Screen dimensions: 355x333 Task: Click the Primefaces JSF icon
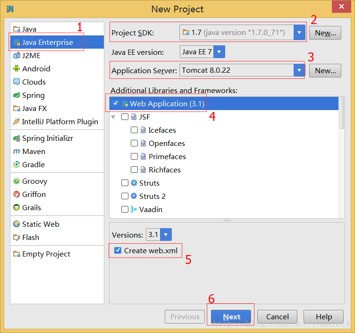tap(143, 156)
